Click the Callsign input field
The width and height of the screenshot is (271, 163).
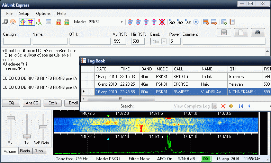[17, 41]
